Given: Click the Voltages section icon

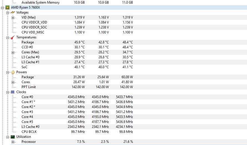Looking at the screenshot, I should [13, 12].
